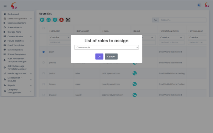Click the Activity Message Template sidebar icon
The width and height of the screenshot is (213, 133).
coord(4,68)
